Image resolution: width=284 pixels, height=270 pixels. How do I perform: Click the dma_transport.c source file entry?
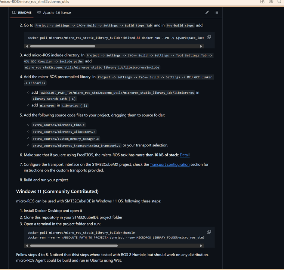pyautogui.click(x=77, y=146)
